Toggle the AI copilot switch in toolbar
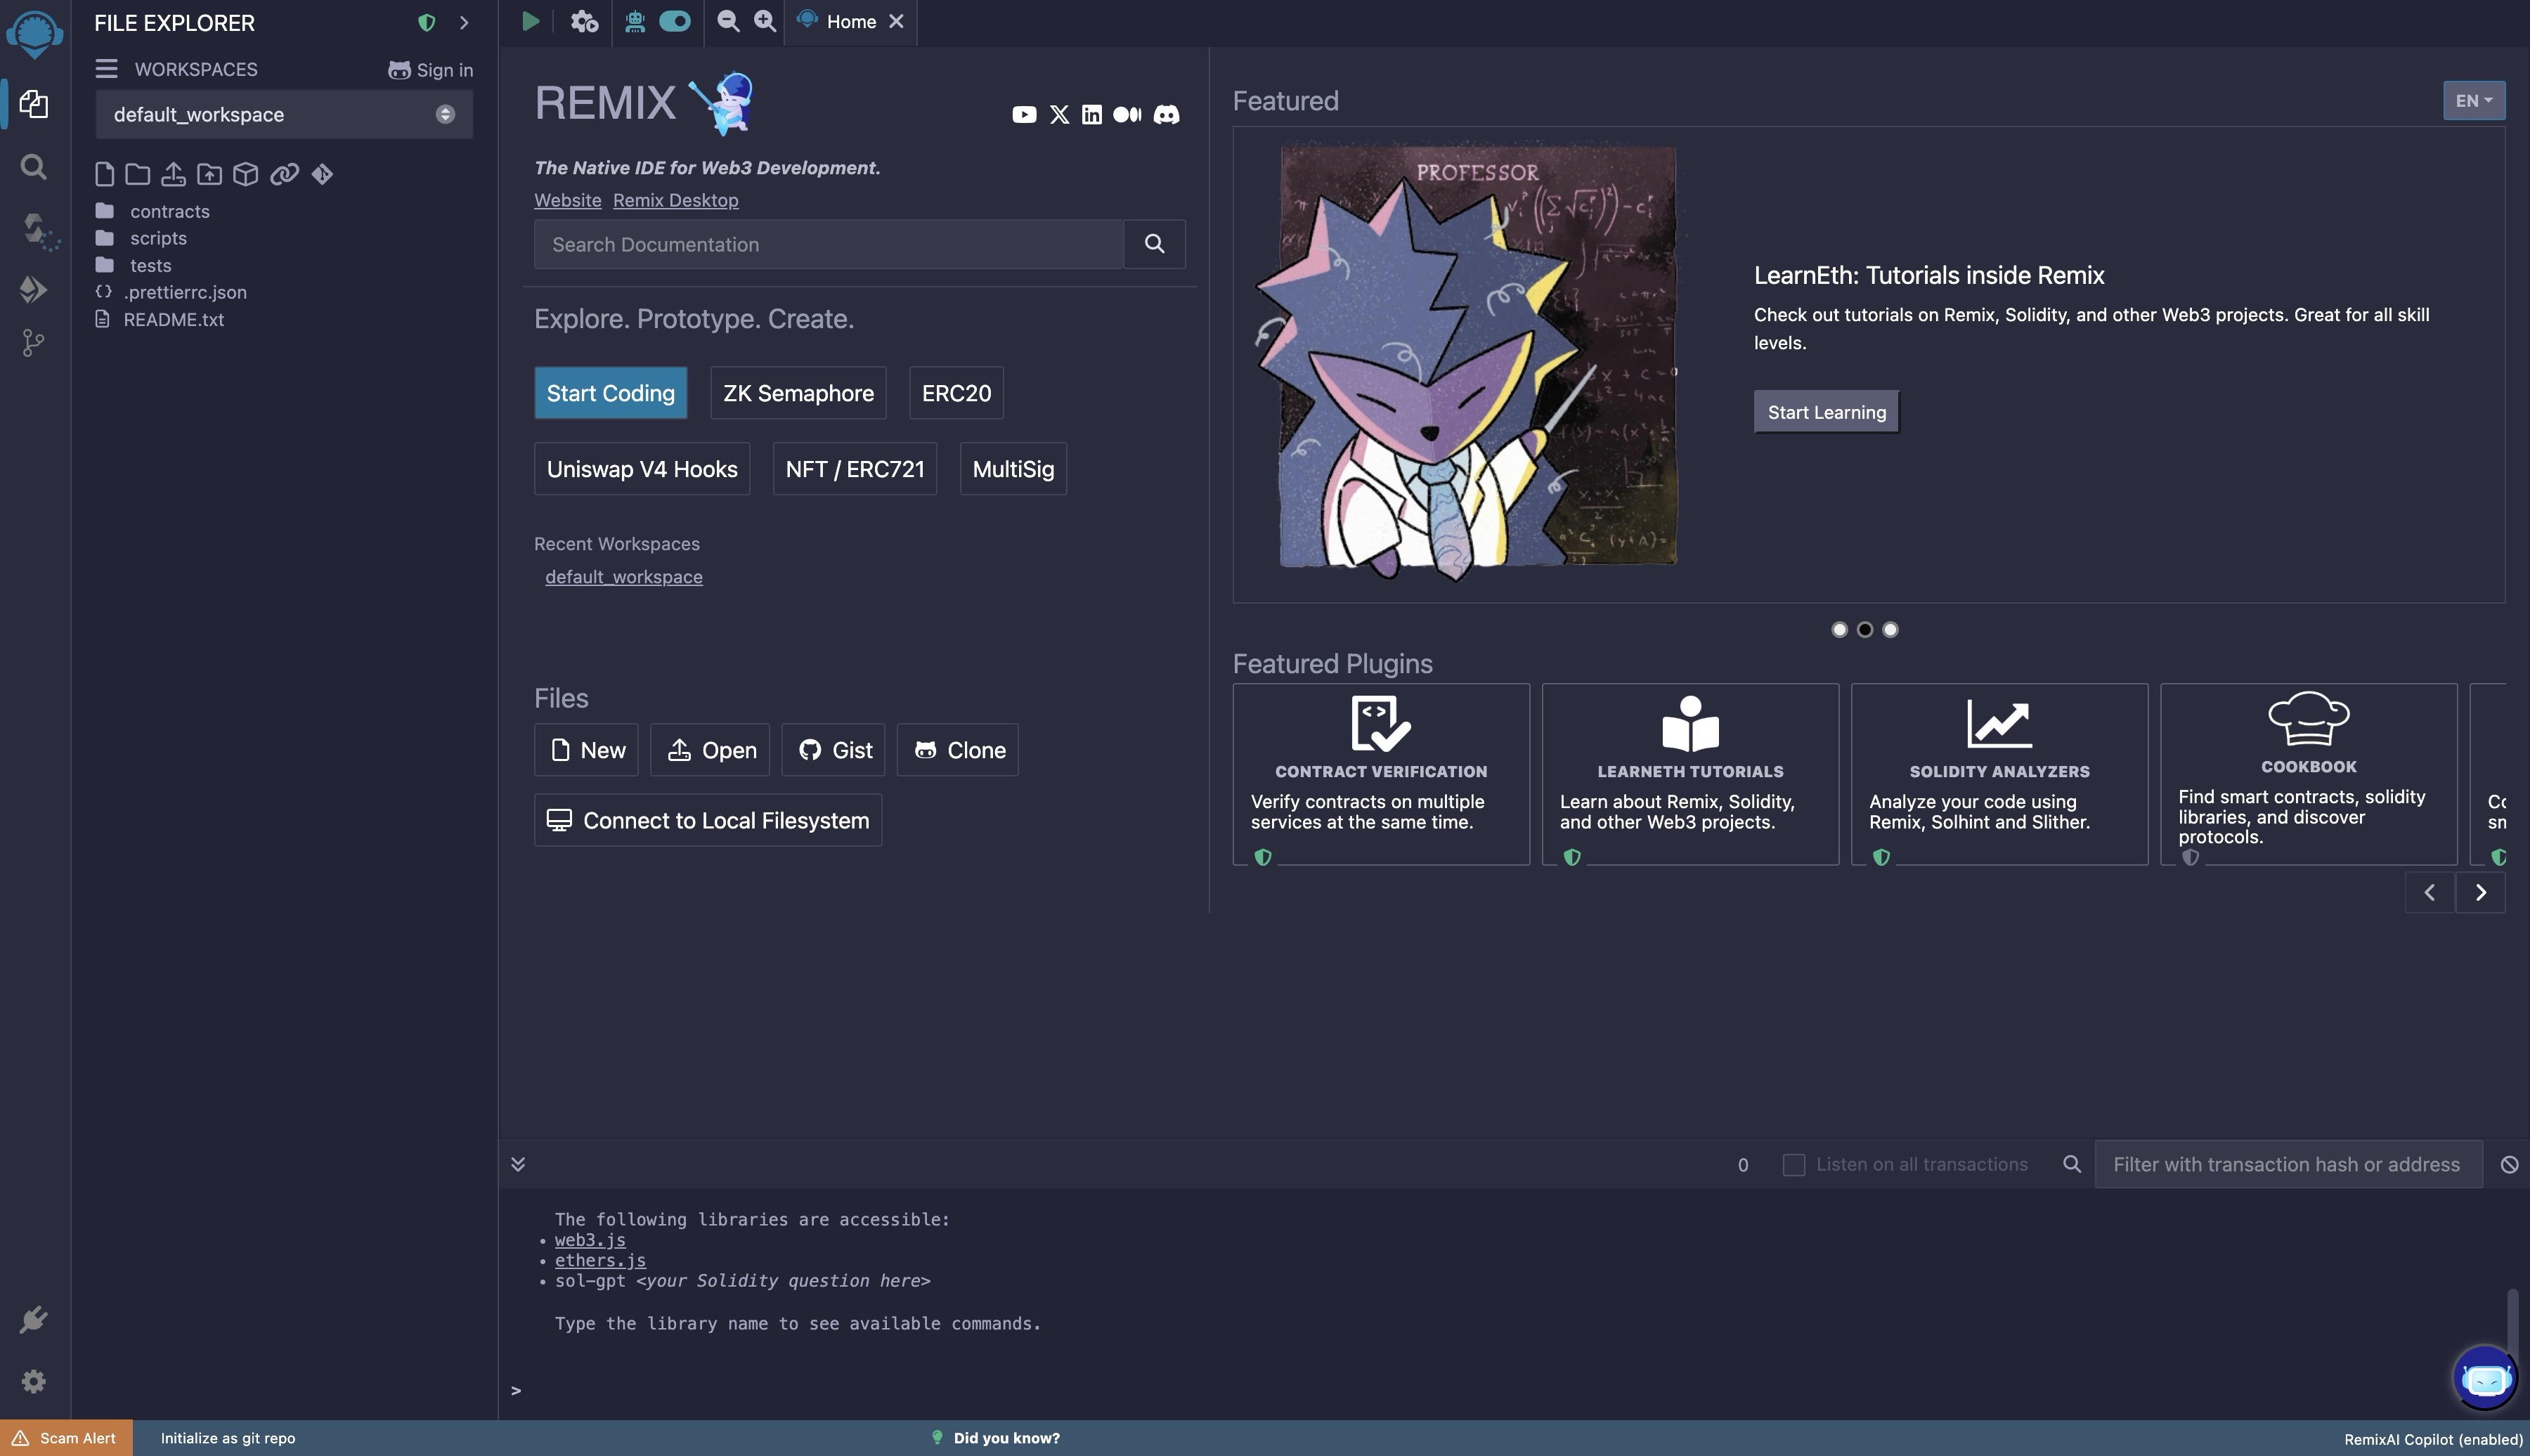Image resolution: width=2530 pixels, height=1456 pixels. [675, 21]
